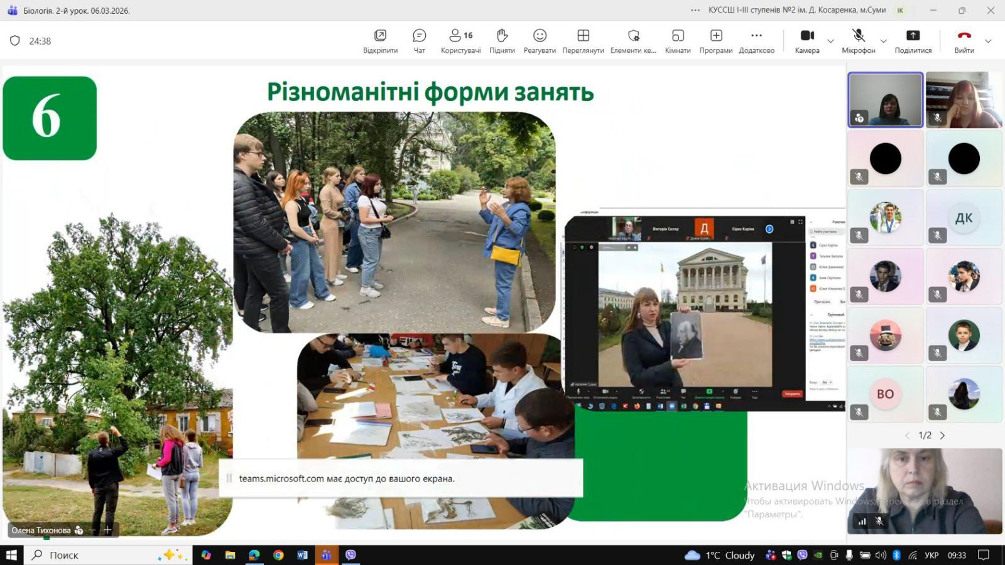Unmute the Мікрофон microphone
The height and width of the screenshot is (565, 1005).
858,41
